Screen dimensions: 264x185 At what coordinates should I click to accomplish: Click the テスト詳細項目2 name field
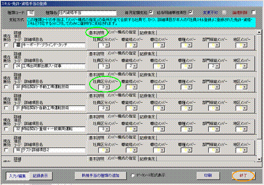click(x=54, y=150)
